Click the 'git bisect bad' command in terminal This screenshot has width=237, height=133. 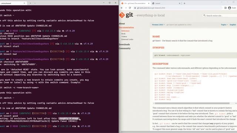click(8, 54)
